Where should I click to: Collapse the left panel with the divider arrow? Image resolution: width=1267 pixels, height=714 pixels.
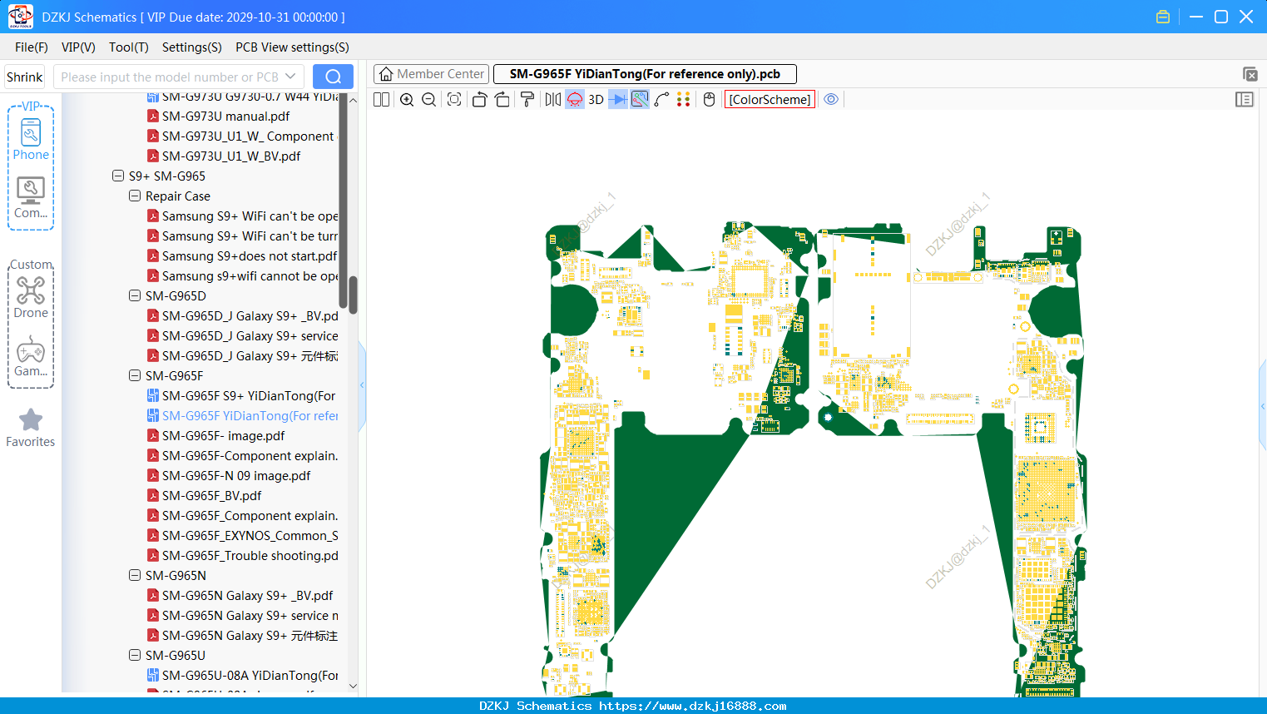362,385
